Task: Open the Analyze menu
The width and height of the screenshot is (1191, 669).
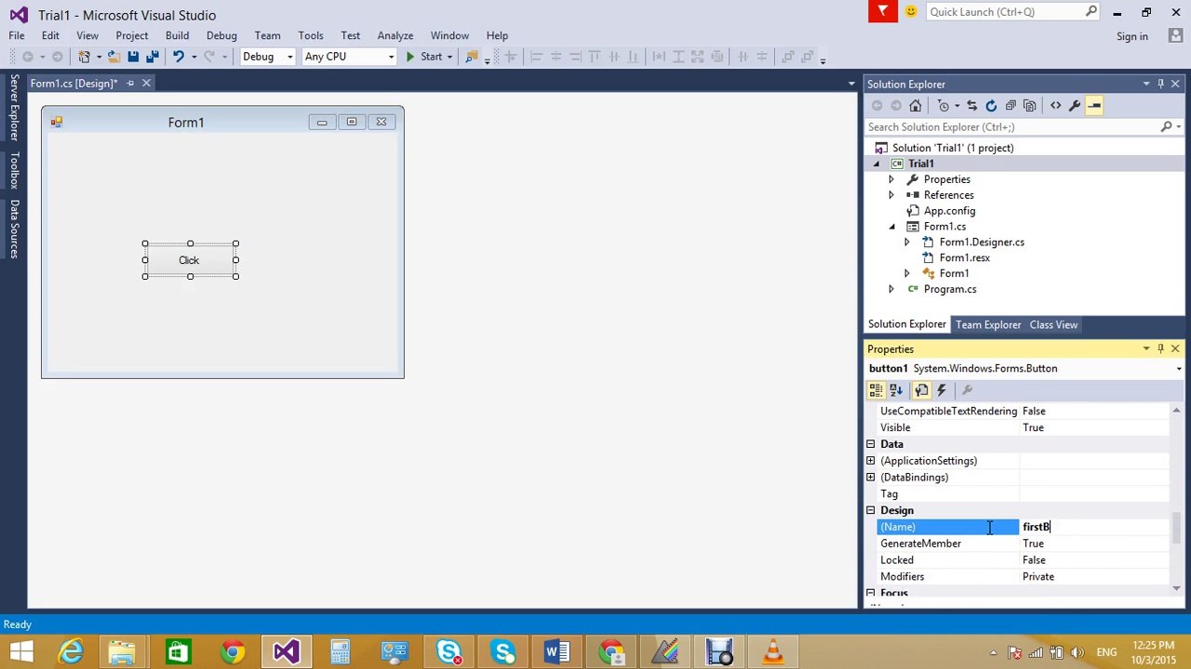Action: point(395,35)
